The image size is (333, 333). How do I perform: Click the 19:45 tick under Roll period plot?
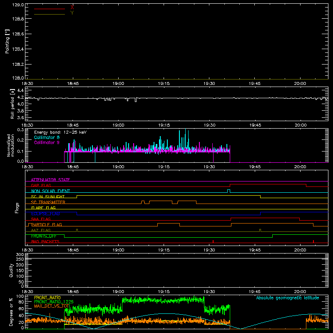click(255, 125)
